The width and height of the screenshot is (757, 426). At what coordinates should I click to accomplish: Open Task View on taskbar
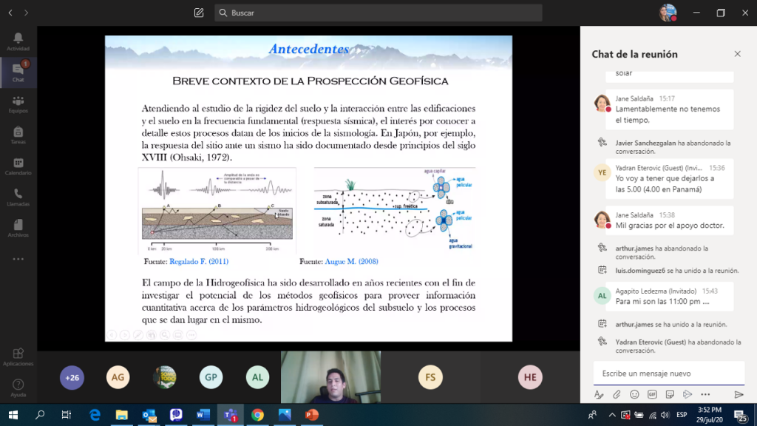(67, 415)
